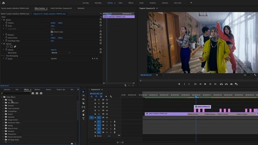Click the Effects search field
This screenshot has width=258, height=145.
point(16,93)
